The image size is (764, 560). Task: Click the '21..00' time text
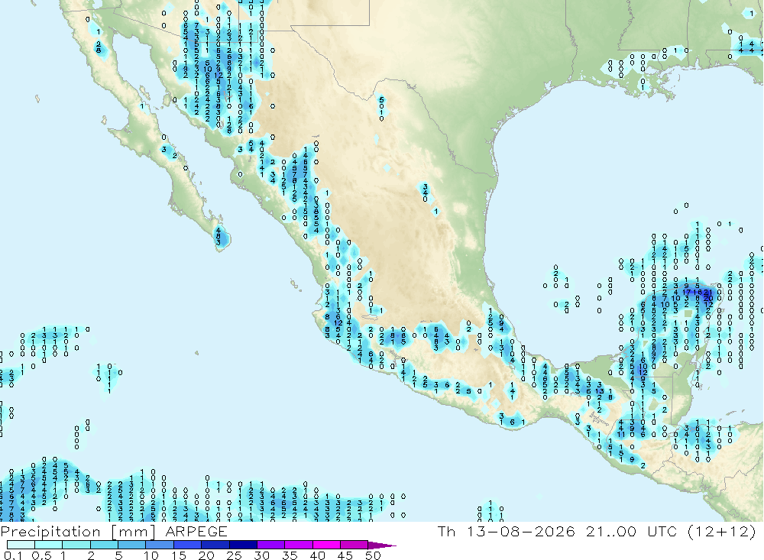click(611, 531)
